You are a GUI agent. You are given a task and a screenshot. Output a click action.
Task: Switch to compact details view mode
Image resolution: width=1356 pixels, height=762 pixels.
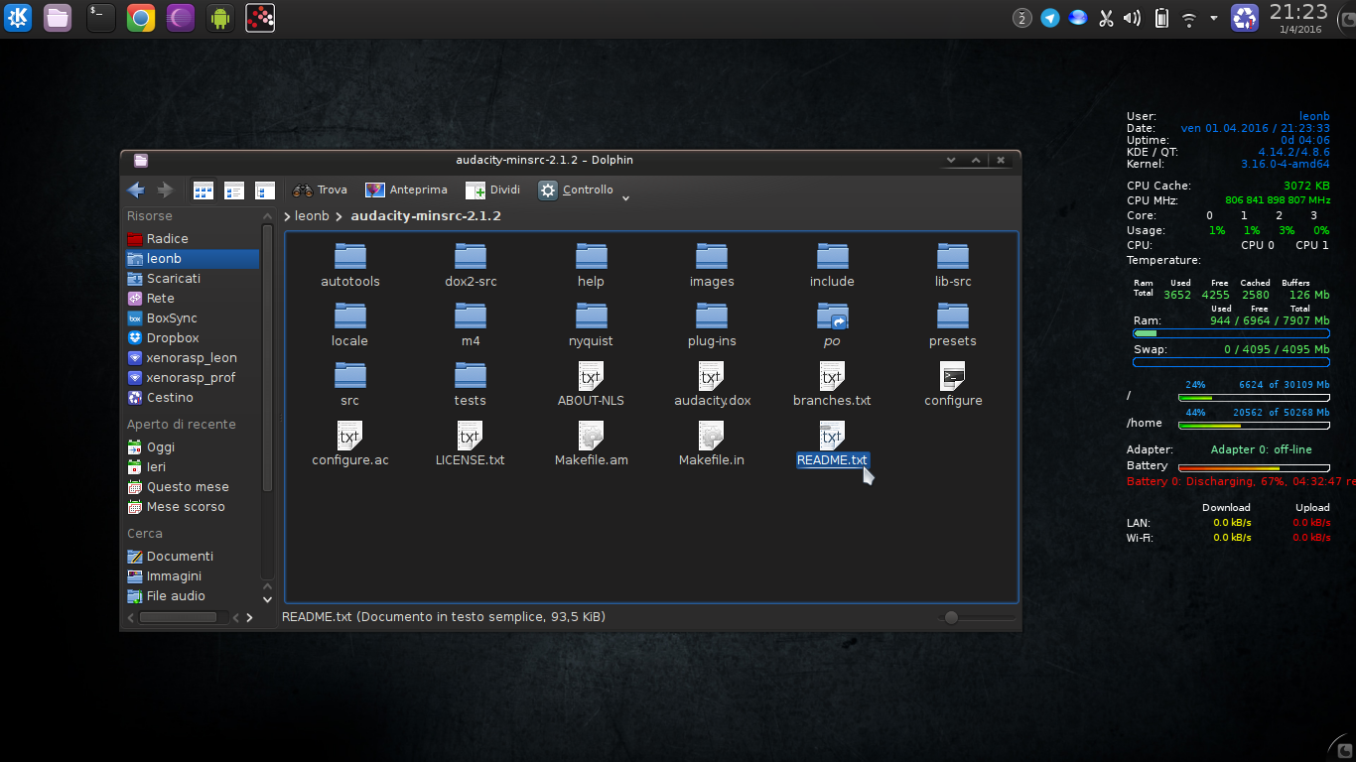tap(234, 190)
